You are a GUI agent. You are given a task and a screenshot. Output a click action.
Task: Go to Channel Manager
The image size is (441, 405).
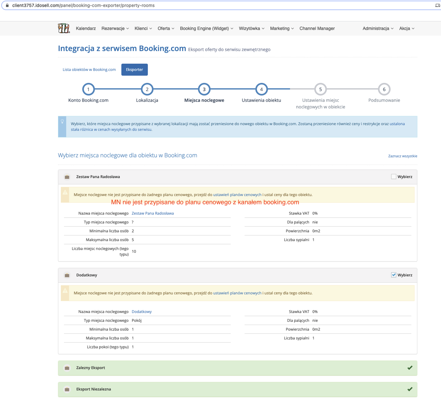click(317, 28)
